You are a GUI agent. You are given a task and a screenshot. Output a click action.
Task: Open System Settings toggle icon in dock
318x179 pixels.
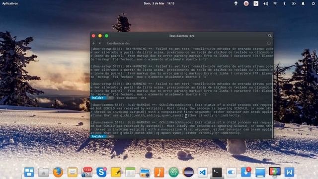click(231, 172)
